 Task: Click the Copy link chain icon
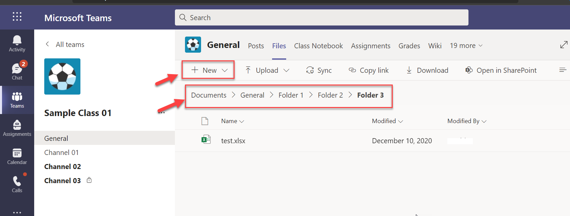pos(352,70)
